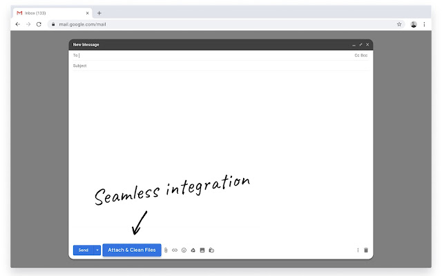The width and height of the screenshot is (442, 276).
Task: Click Attach & Clean Files button
Action: [x=132, y=250]
